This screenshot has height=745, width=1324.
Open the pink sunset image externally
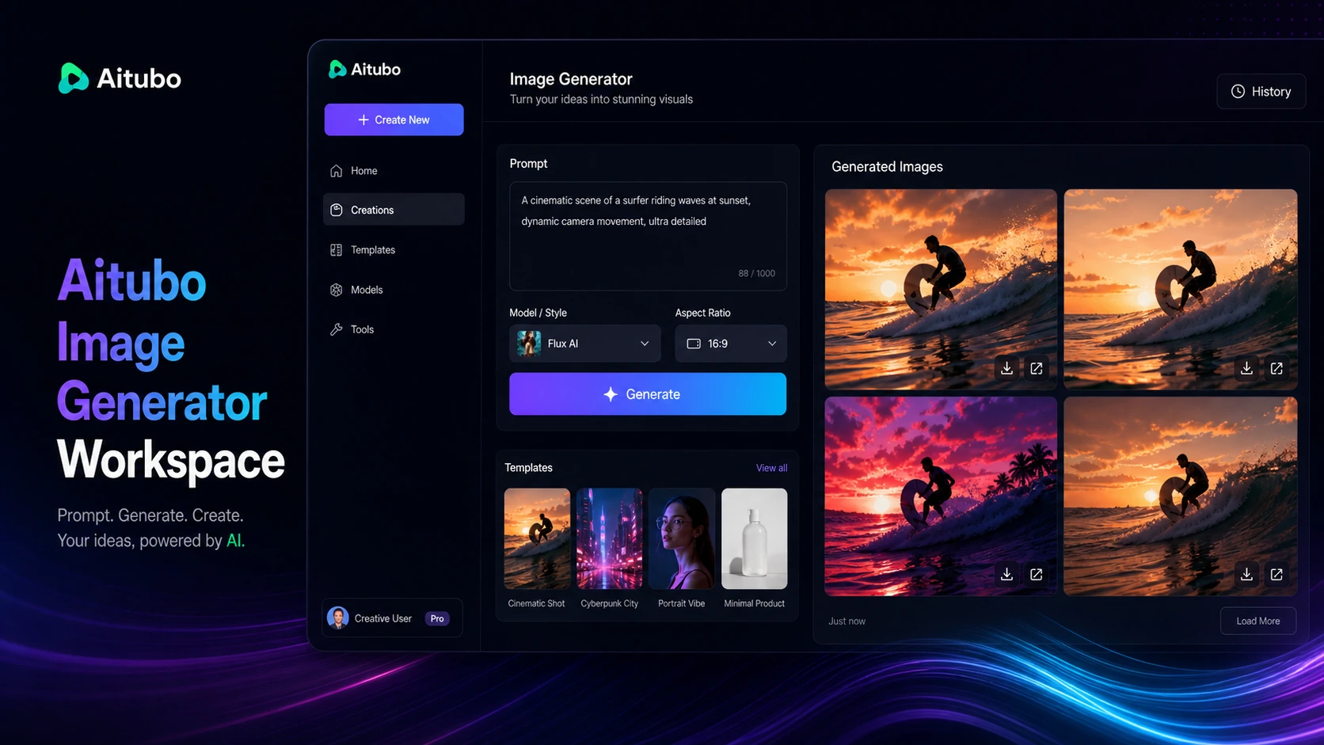(x=1036, y=574)
